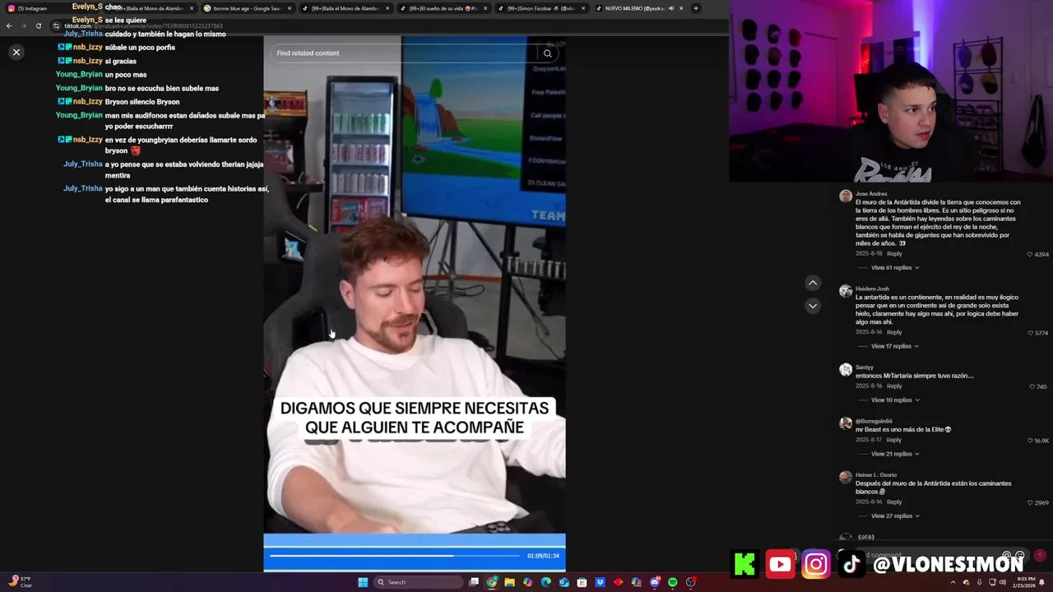Open Dropbox from the taskbar
The width and height of the screenshot is (1053, 592).
600,582
